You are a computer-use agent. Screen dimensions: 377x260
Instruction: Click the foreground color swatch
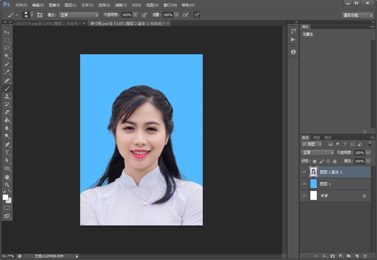tap(5, 197)
